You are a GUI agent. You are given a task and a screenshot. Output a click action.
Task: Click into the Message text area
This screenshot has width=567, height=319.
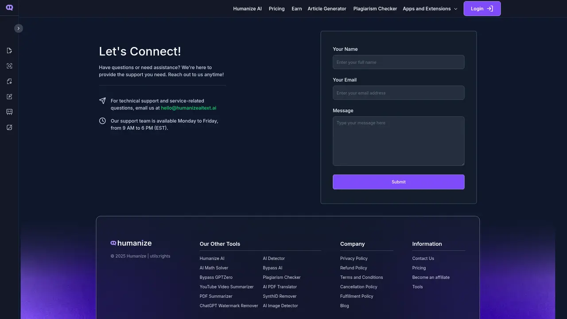pyautogui.click(x=399, y=141)
